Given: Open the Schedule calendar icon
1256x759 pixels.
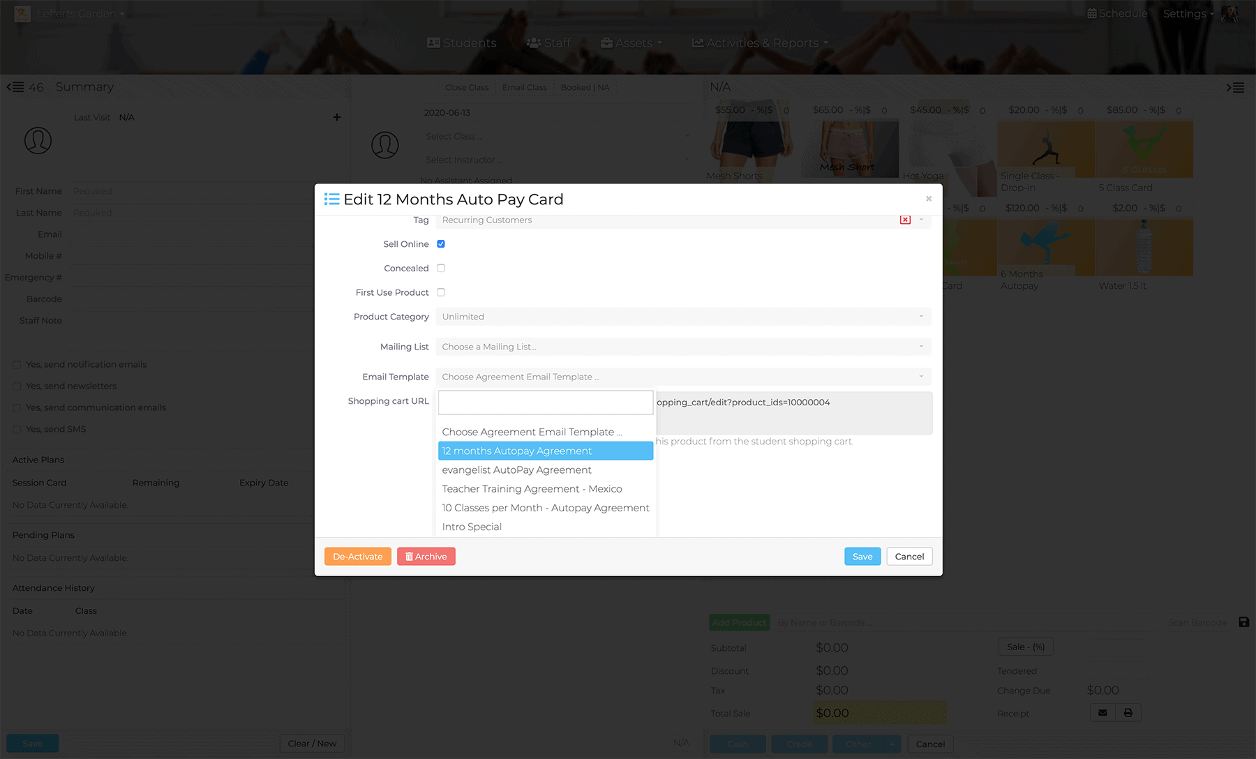Looking at the screenshot, I should coord(1092,13).
